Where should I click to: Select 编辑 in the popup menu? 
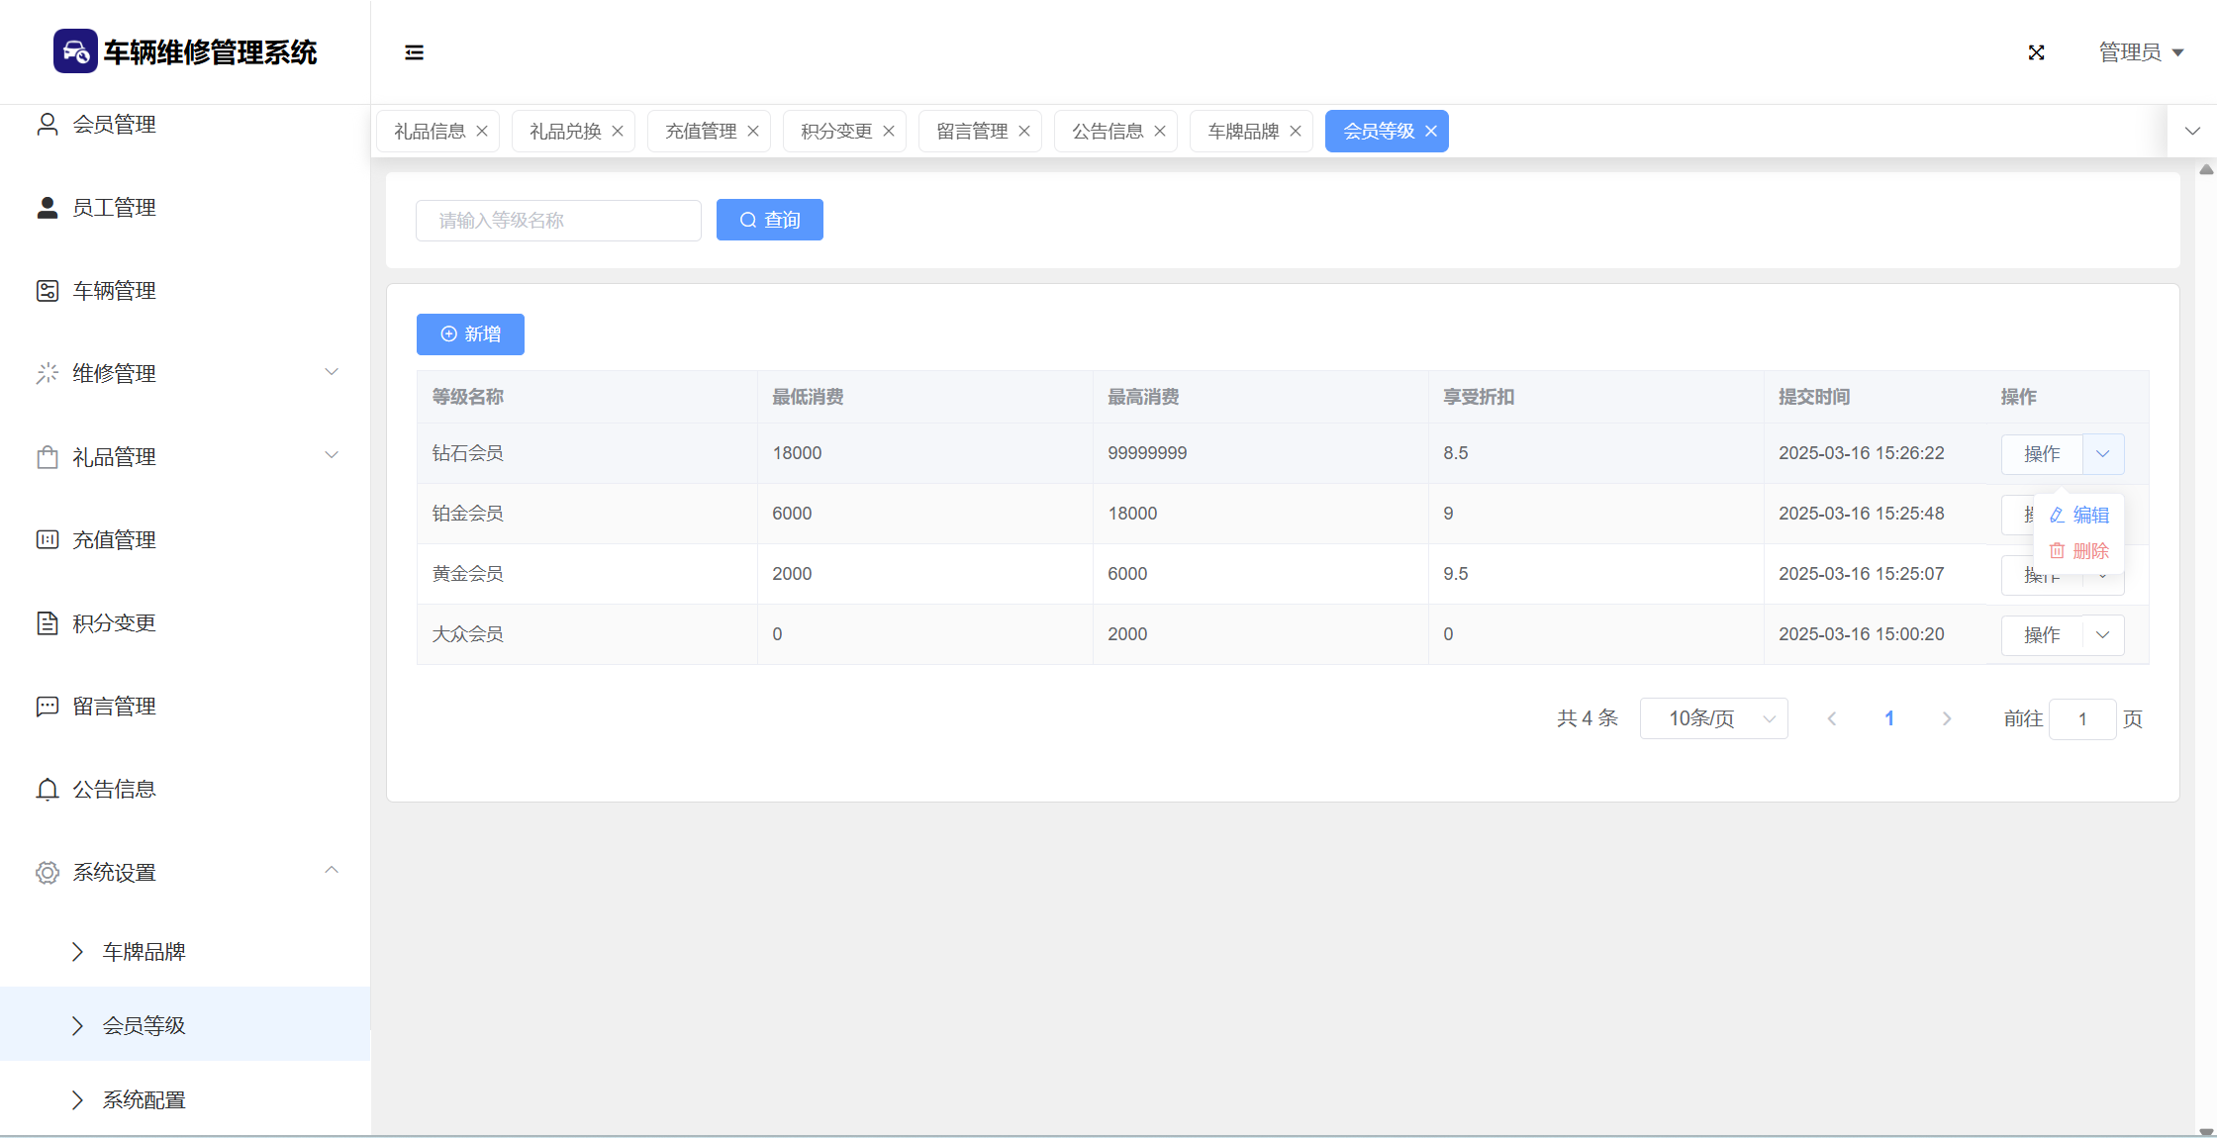(x=2079, y=516)
